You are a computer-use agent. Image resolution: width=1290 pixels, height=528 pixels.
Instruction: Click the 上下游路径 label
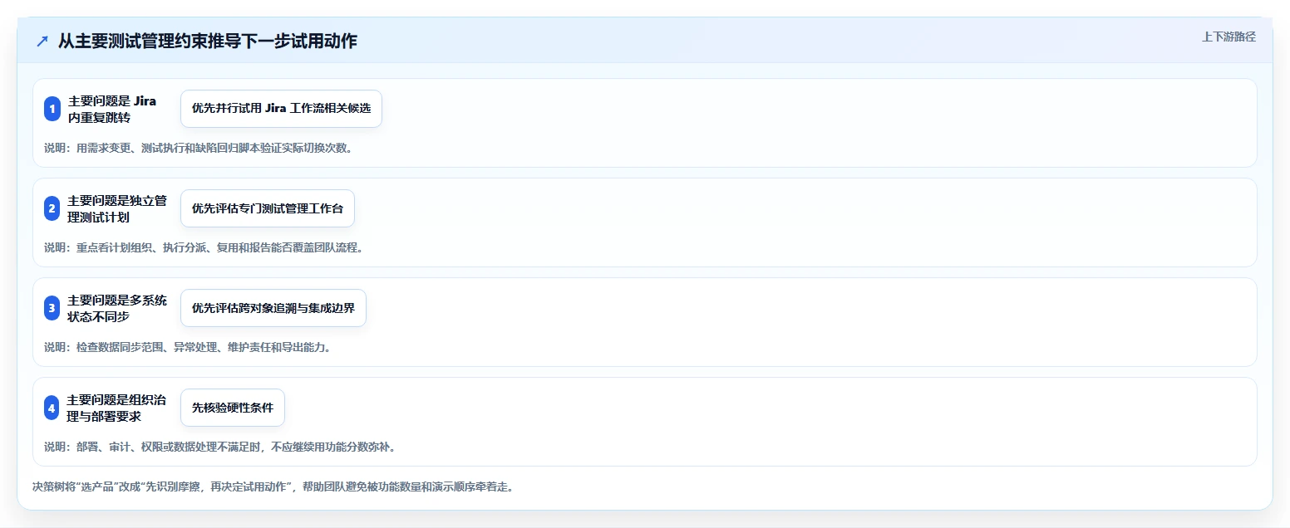1228,37
